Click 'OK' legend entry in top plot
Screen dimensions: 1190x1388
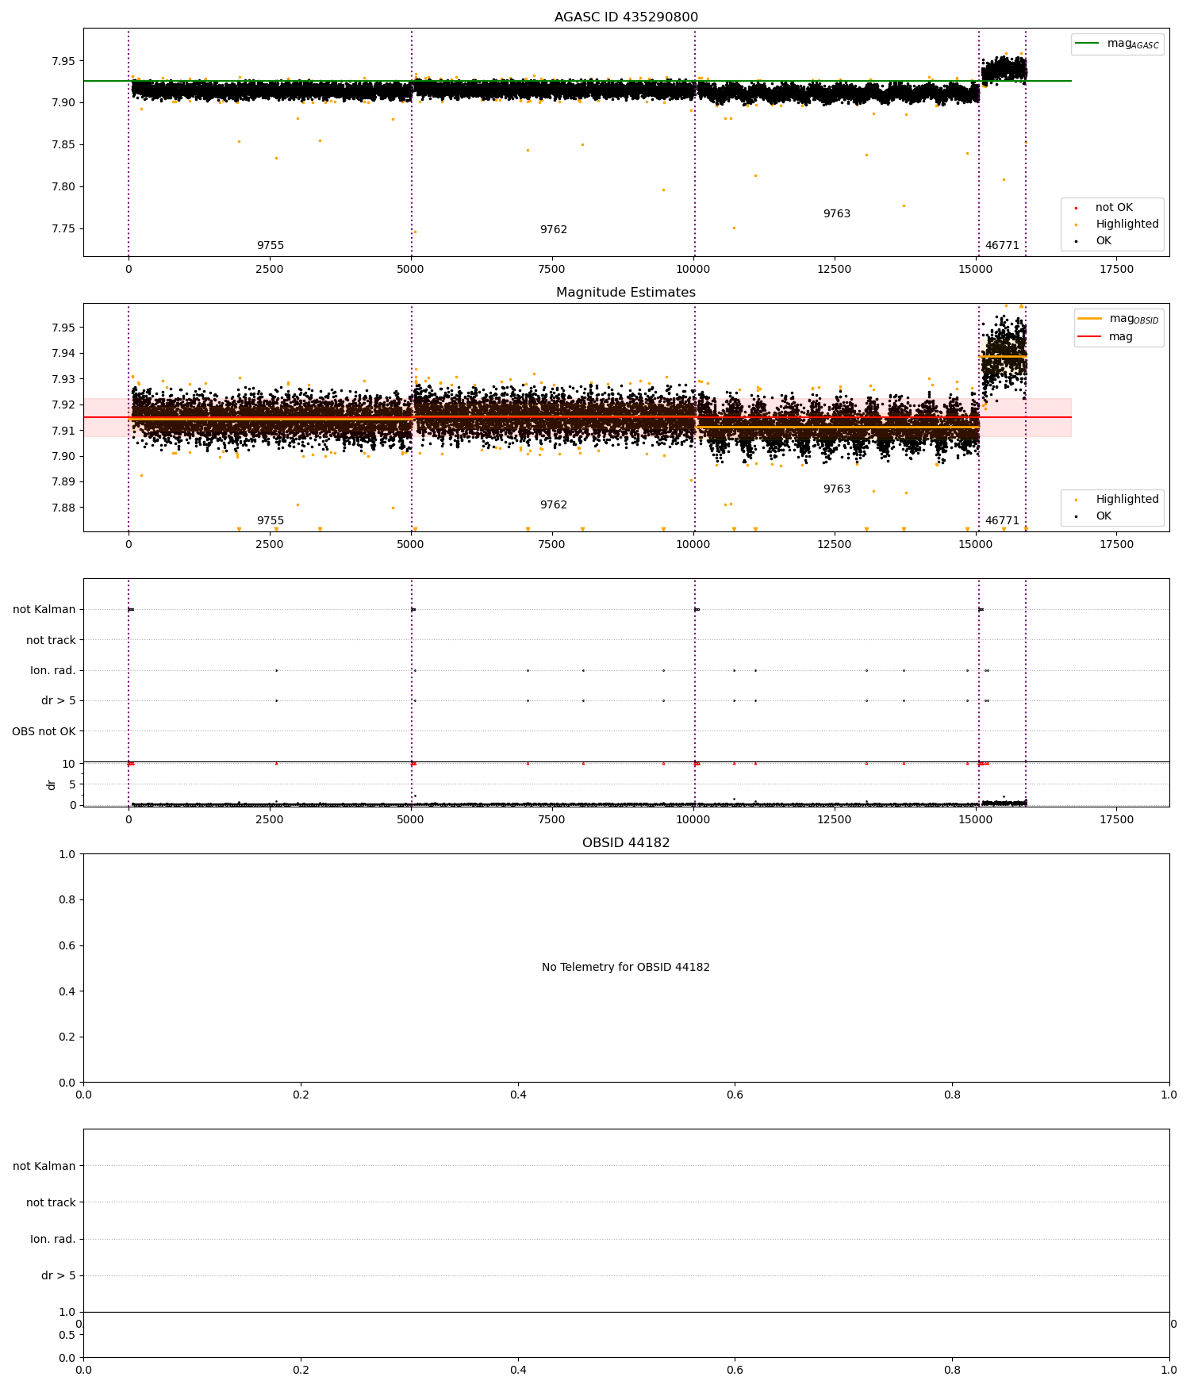coord(1104,241)
